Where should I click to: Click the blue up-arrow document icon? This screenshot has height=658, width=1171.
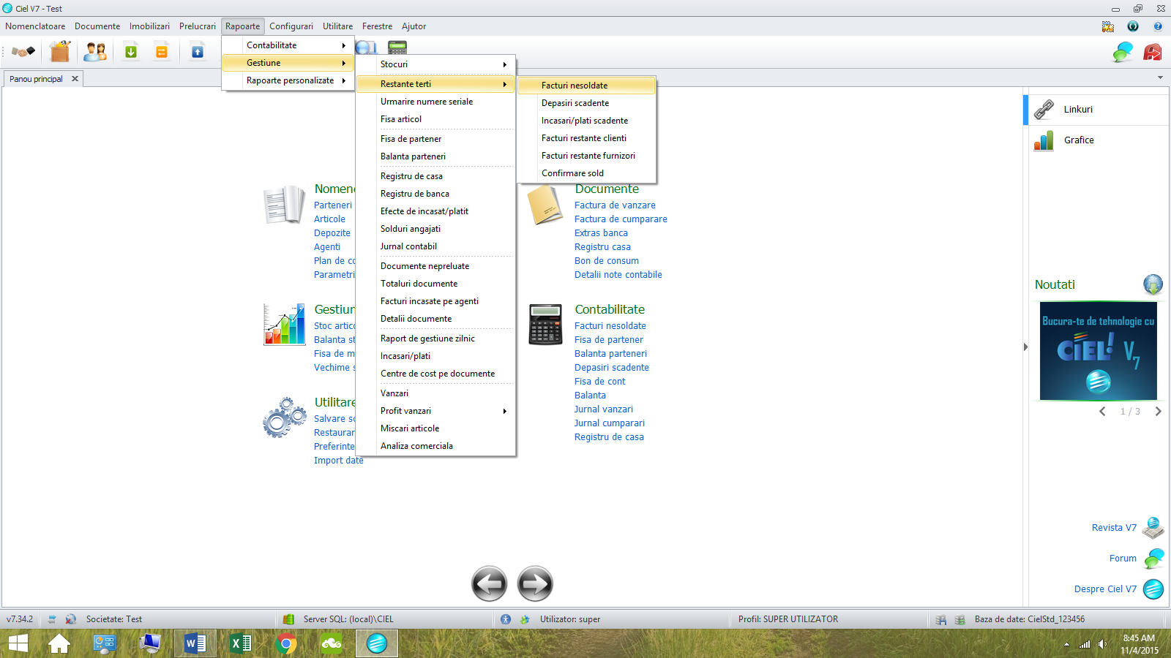point(198,52)
